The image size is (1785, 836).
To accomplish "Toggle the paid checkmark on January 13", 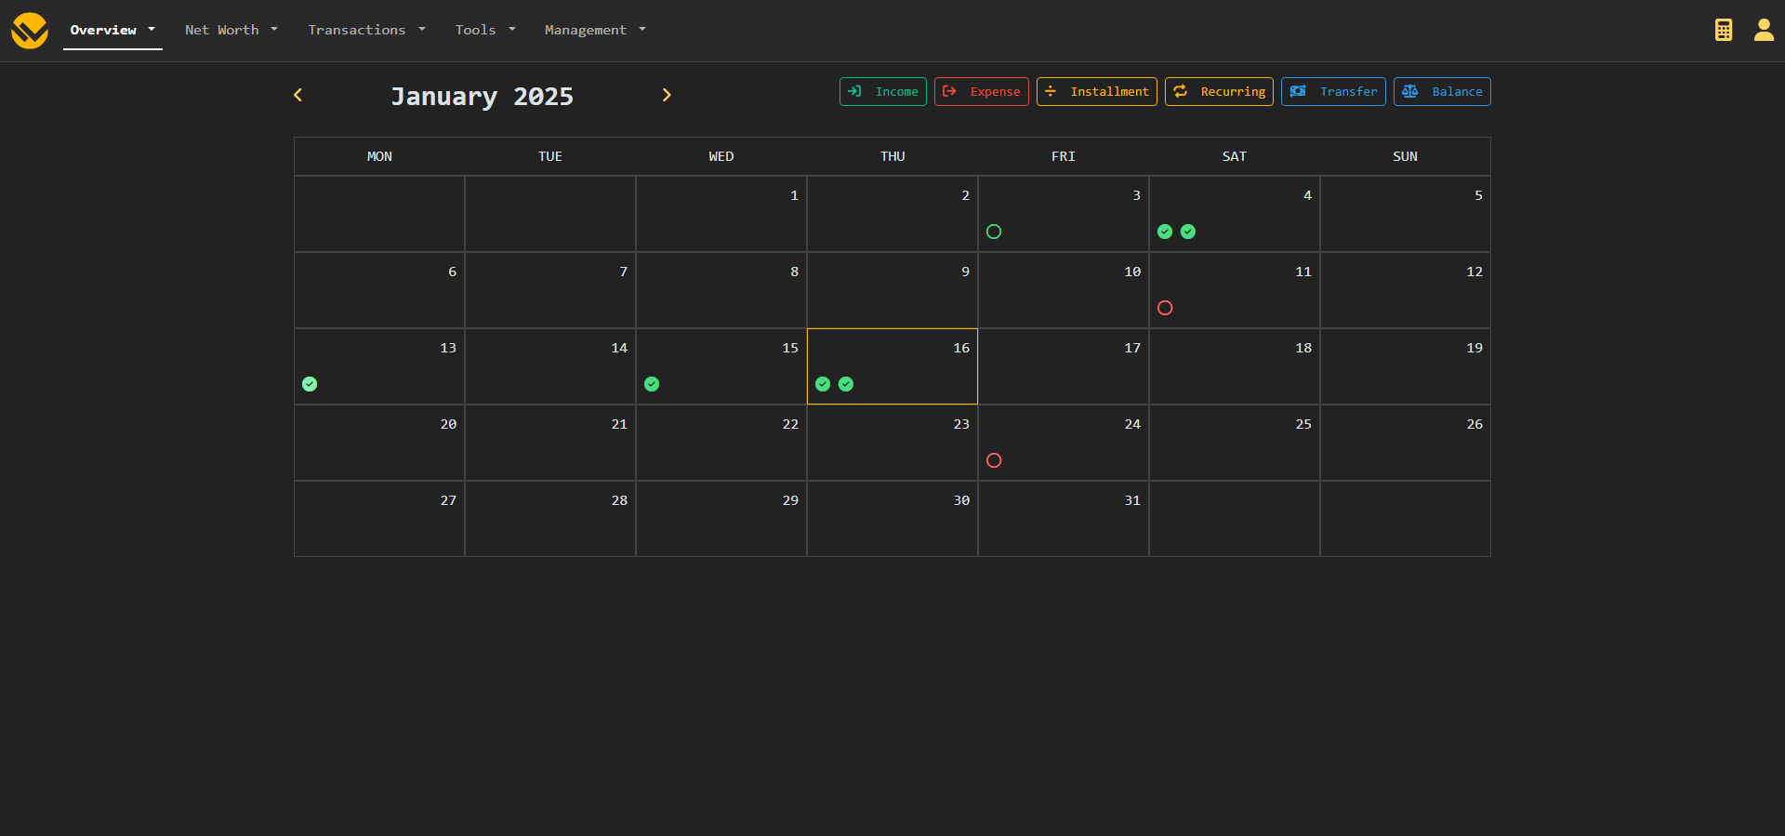I will tap(310, 384).
